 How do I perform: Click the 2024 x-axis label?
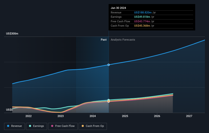pyautogui.click(x=93, y=116)
